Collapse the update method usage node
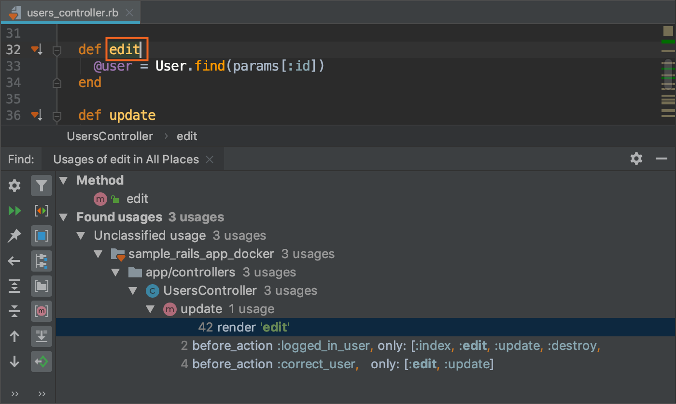The width and height of the screenshot is (676, 404). [151, 309]
